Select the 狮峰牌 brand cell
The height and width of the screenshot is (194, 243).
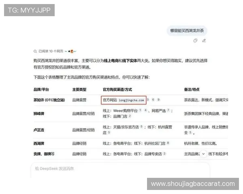click(x=39, y=114)
